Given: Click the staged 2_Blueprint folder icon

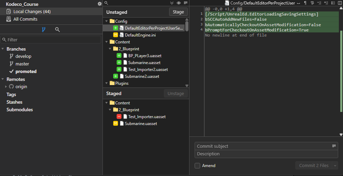Looking at the screenshot, I should 116,110.
